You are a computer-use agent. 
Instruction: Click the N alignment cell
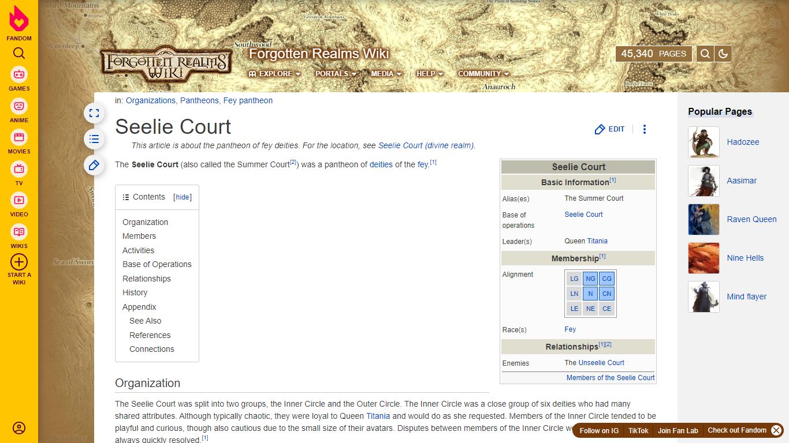click(x=590, y=294)
